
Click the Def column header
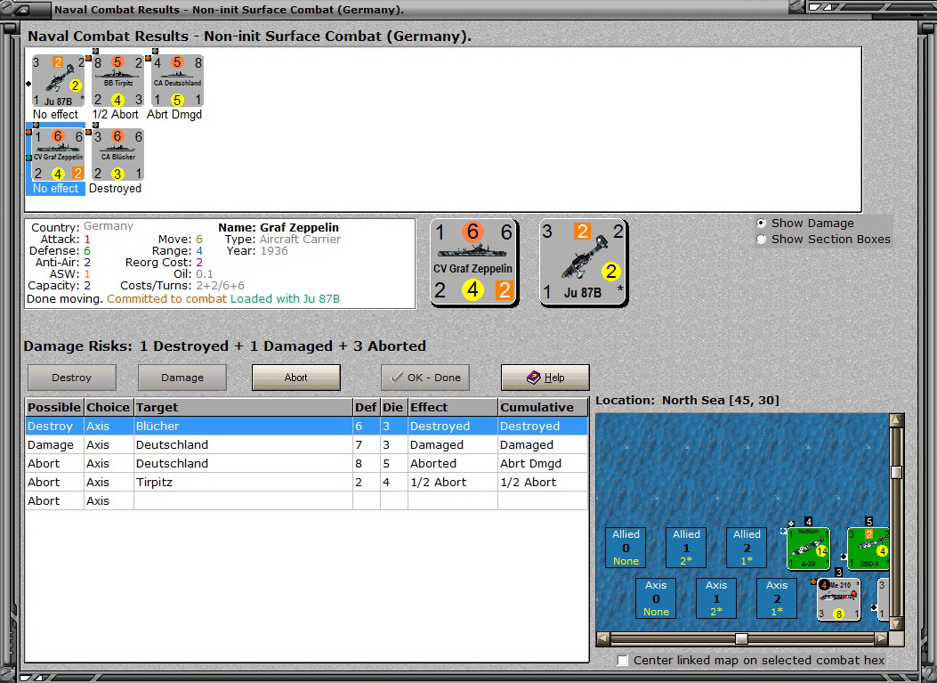pos(366,407)
